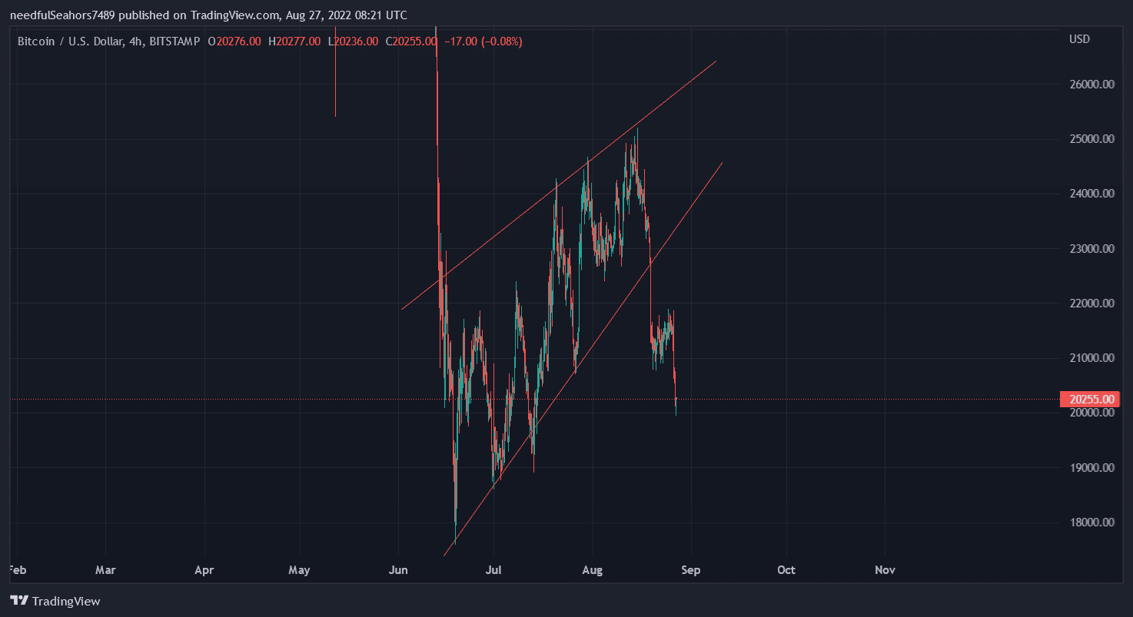
Task: Click the isolated red vertical line near May
Action: 335,77
